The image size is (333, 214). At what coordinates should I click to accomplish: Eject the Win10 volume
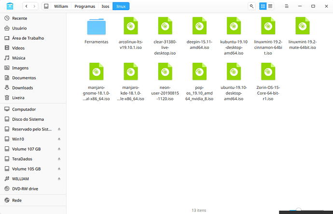click(x=59, y=139)
